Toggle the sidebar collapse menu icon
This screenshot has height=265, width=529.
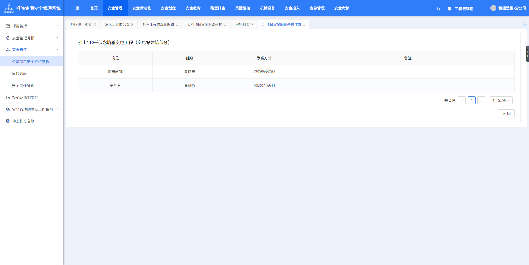click(77, 8)
